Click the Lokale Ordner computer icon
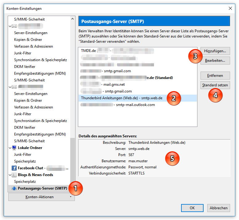The width and height of the screenshot is (239, 220). click(14, 148)
